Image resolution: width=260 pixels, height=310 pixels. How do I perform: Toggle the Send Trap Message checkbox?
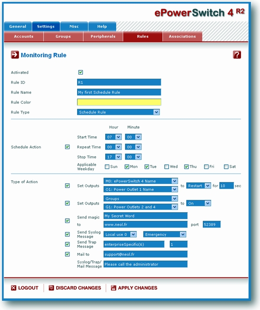(67, 244)
